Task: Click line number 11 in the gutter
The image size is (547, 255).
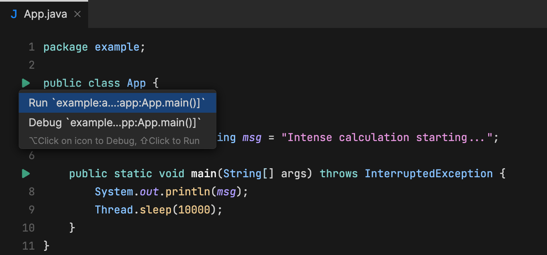Action: 28,246
